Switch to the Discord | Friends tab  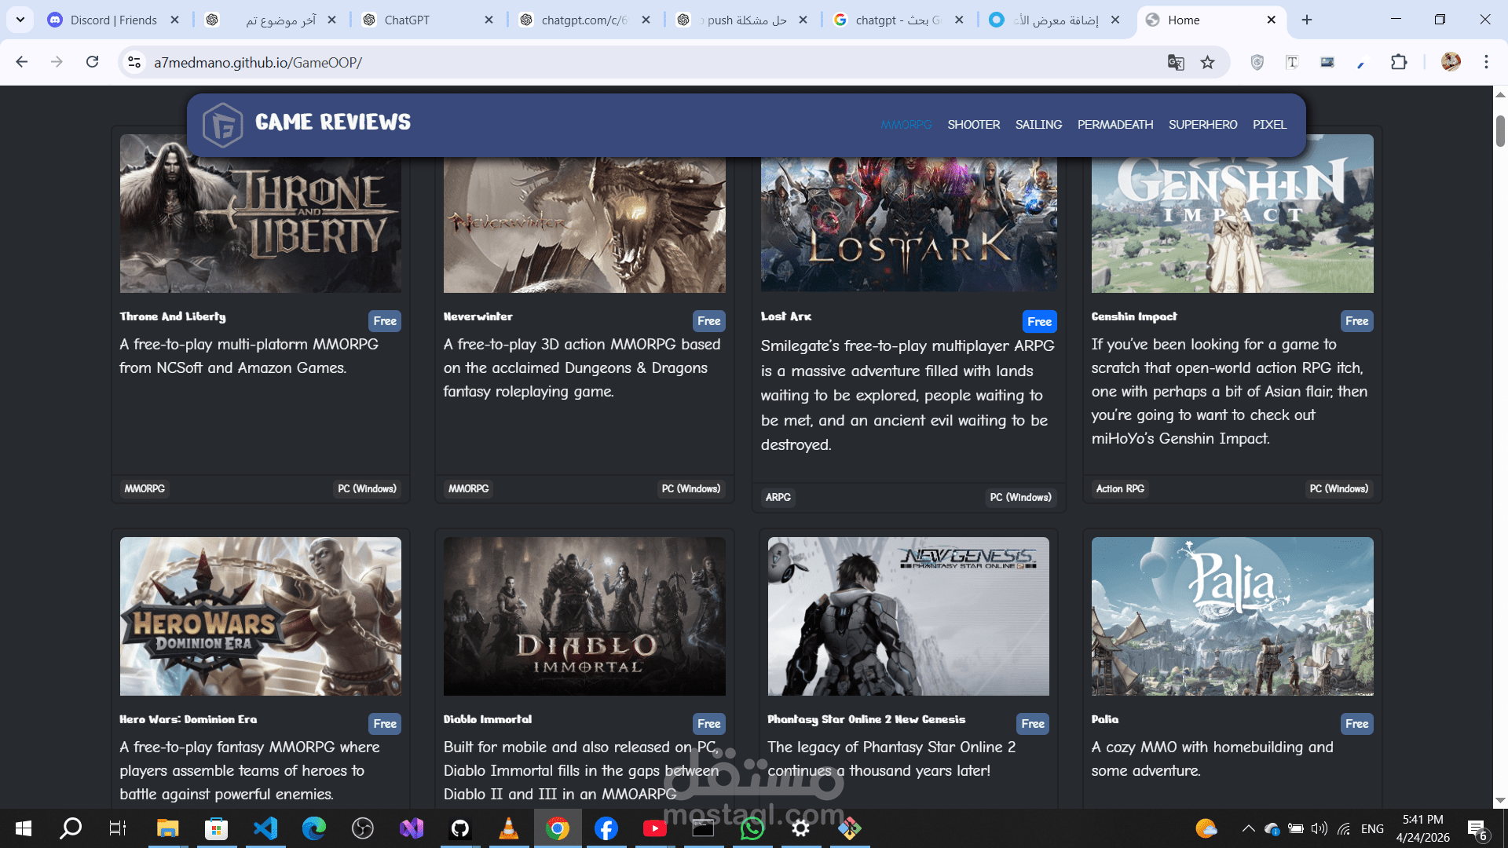(114, 20)
